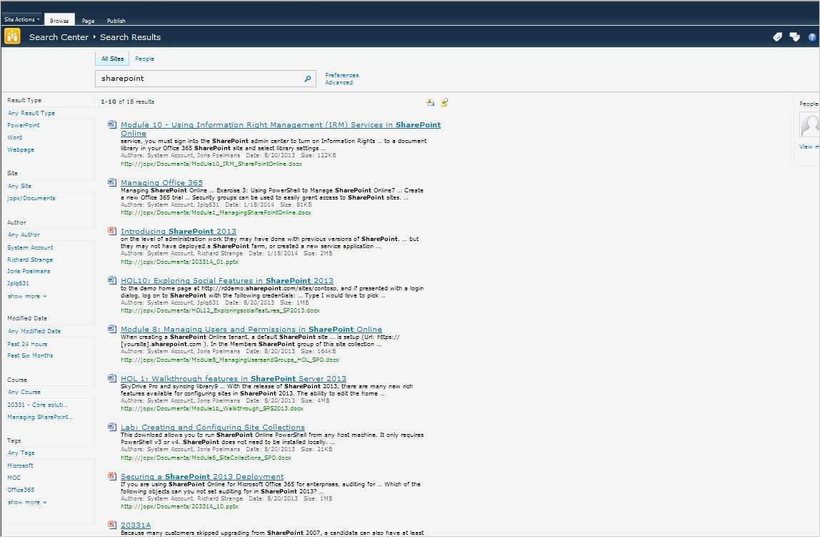
Task: Click Word icon beside Module 8 result
Action: pyautogui.click(x=112, y=329)
